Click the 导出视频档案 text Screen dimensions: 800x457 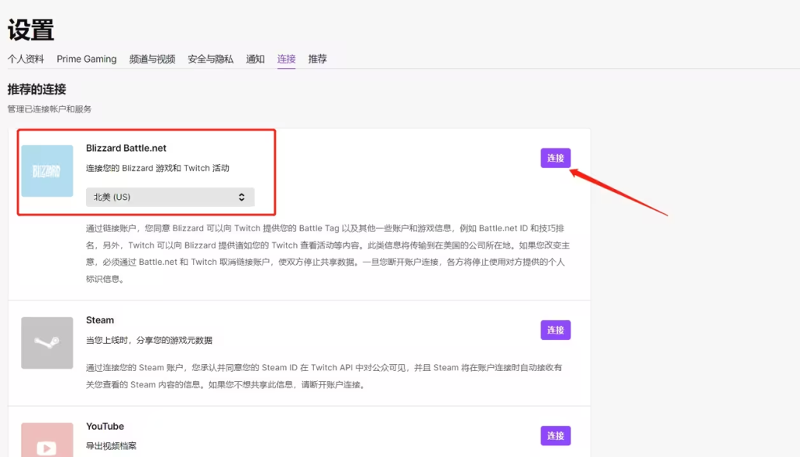(x=111, y=446)
